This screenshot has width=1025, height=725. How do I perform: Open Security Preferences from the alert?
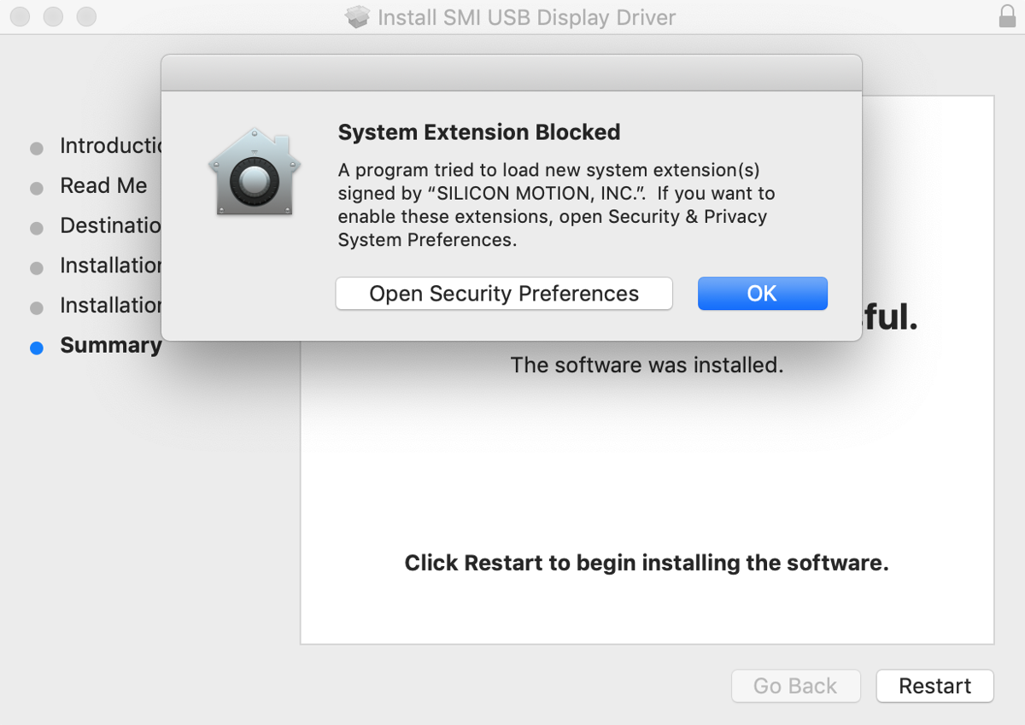tap(504, 293)
